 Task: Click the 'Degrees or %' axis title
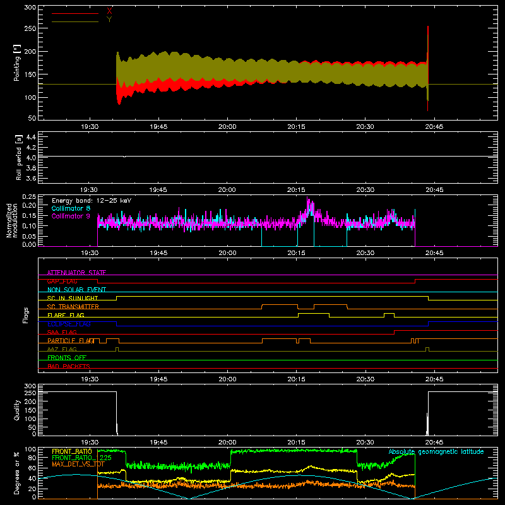17,473
